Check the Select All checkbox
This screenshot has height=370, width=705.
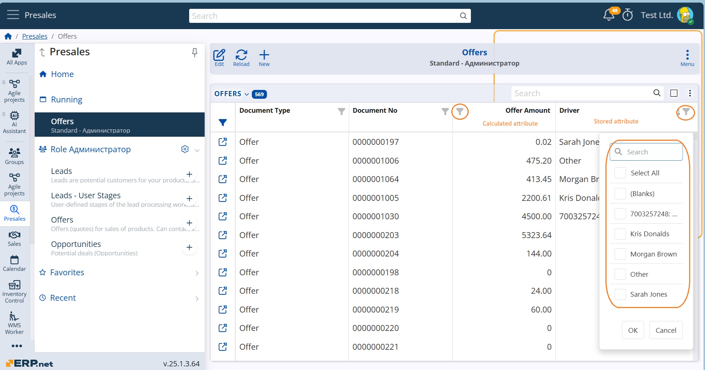pyautogui.click(x=620, y=173)
